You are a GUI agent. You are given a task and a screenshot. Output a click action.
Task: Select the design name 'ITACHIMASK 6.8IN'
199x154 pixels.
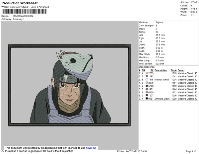pyautogui.click(x=23, y=16)
